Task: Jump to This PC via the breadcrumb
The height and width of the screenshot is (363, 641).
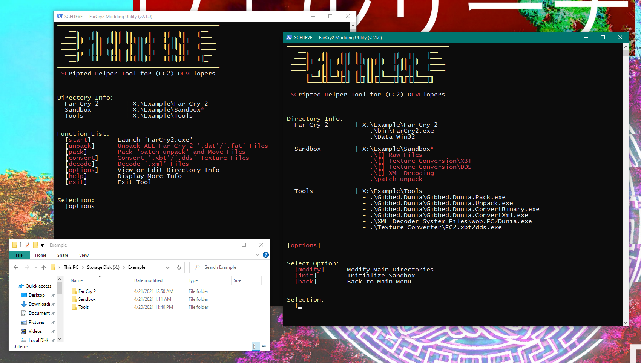Action: coord(71,267)
